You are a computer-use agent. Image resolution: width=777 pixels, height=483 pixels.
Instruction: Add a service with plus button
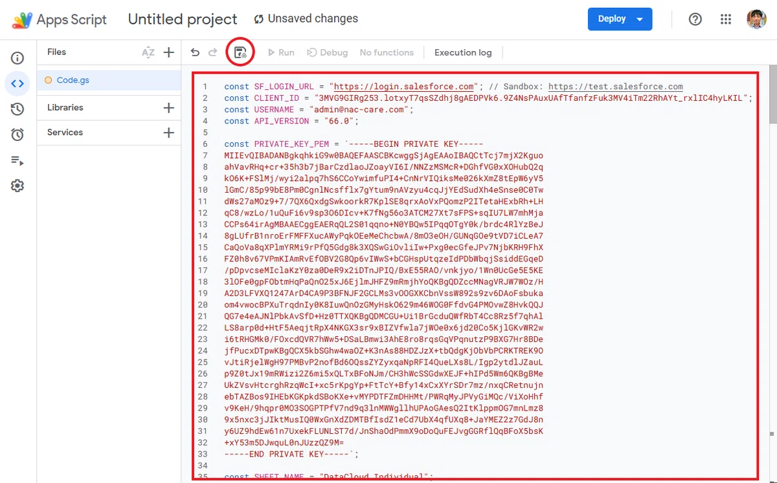pos(168,133)
